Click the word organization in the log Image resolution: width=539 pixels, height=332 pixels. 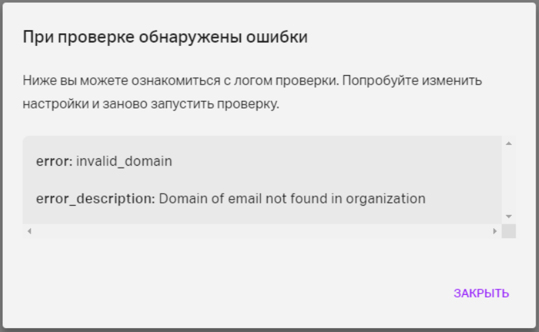tap(386, 199)
